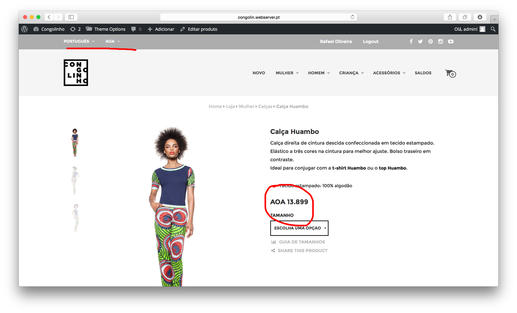The image size is (517, 313).
Task: Open the Pinterest social icon
Action: click(x=430, y=41)
